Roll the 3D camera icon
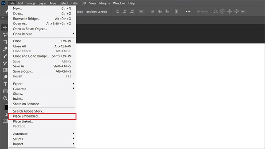This screenshot has height=149, width=265. [222, 12]
